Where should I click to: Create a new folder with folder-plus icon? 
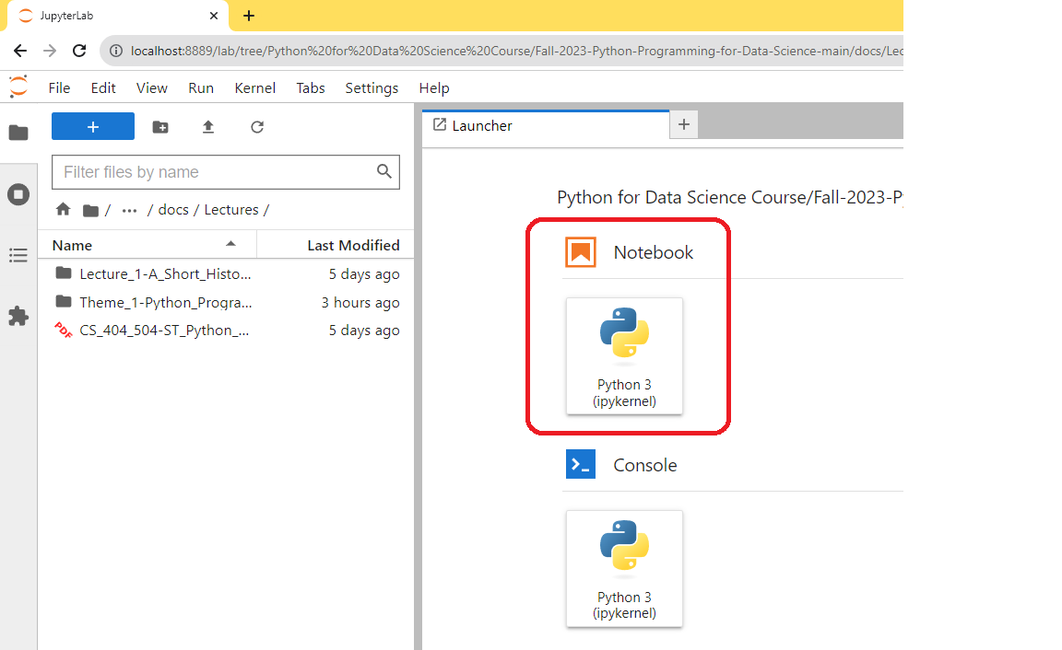[160, 126]
